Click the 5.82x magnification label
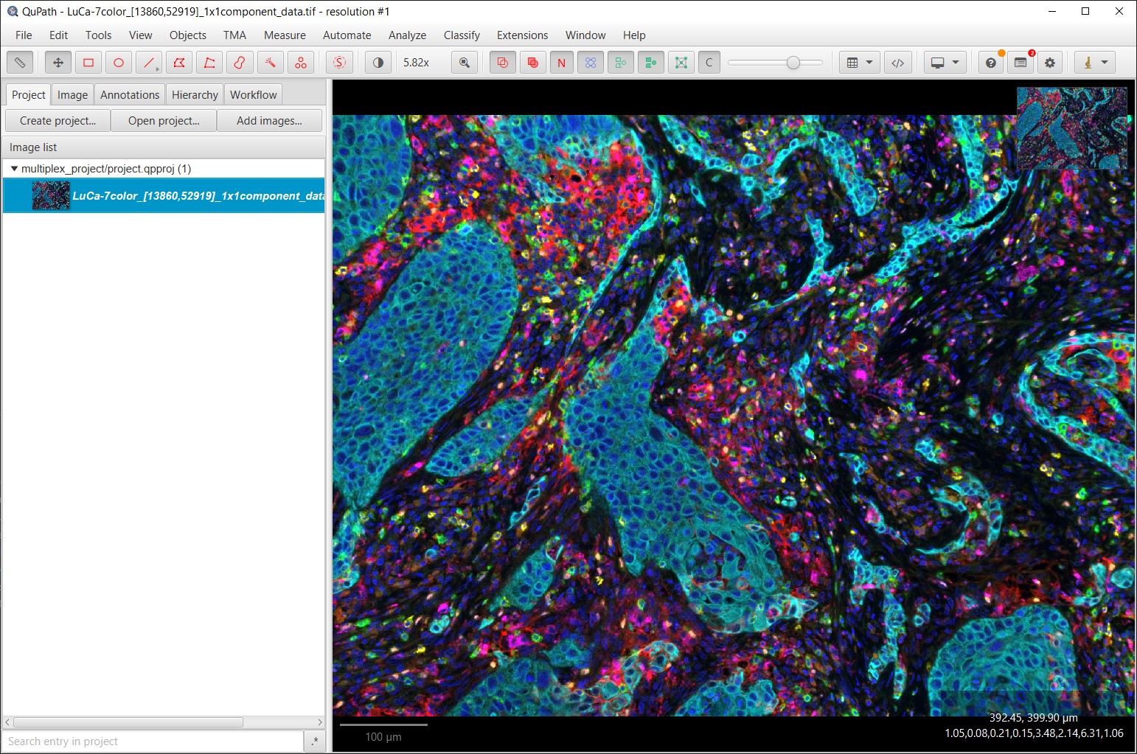This screenshot has height=754, width=1137. pyautogui.click(x=417, y=63)
